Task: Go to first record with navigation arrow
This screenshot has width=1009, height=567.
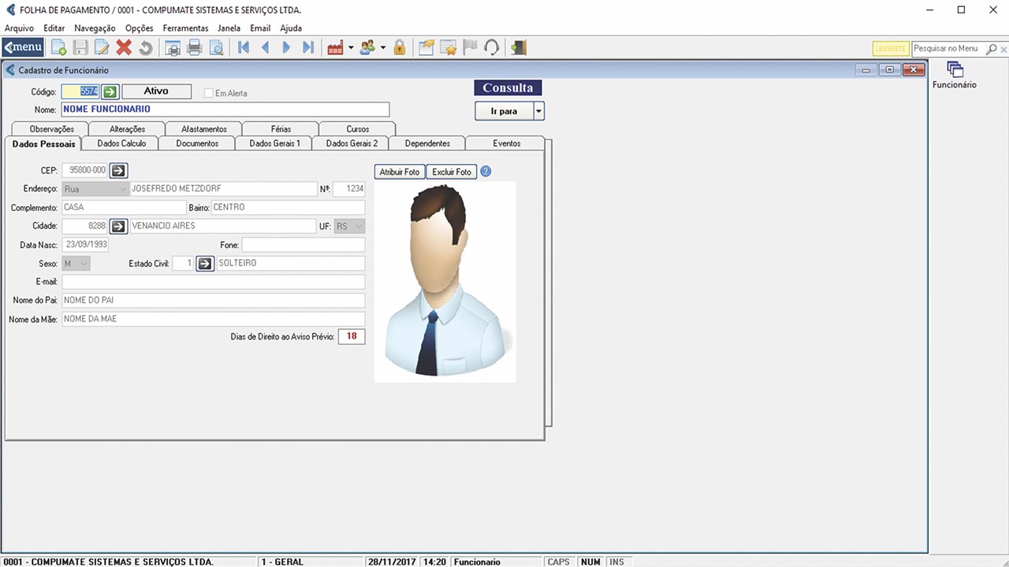Action: coord(244,48)
